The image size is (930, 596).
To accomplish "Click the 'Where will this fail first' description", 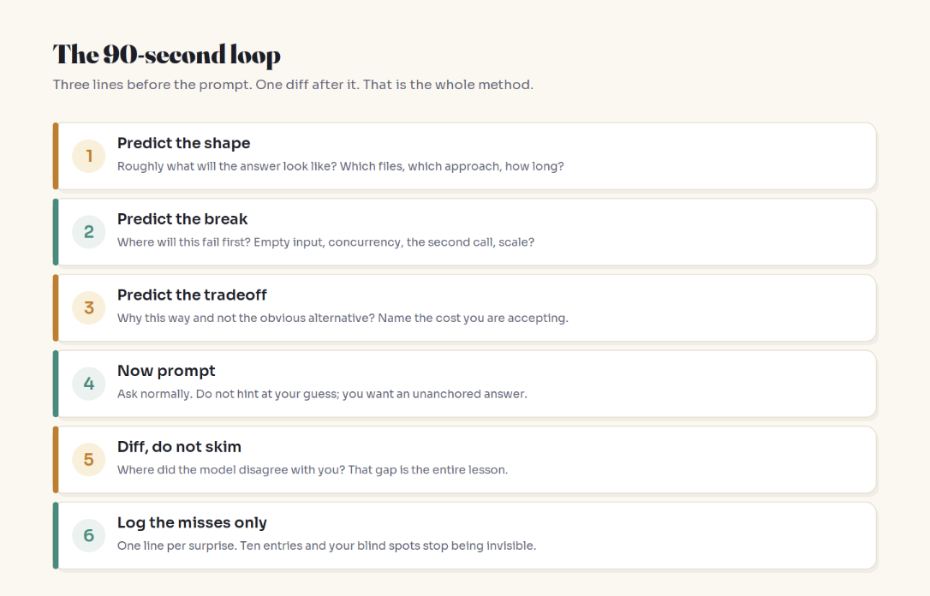I will [x=325, y=242].
